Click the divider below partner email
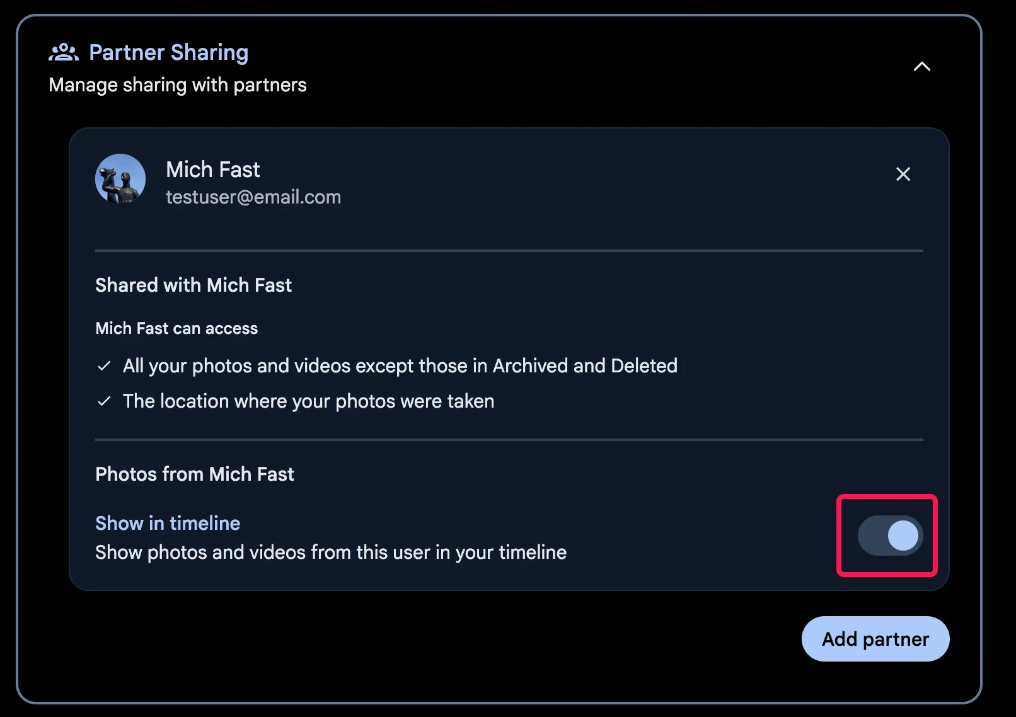 [x=509, y=251]
